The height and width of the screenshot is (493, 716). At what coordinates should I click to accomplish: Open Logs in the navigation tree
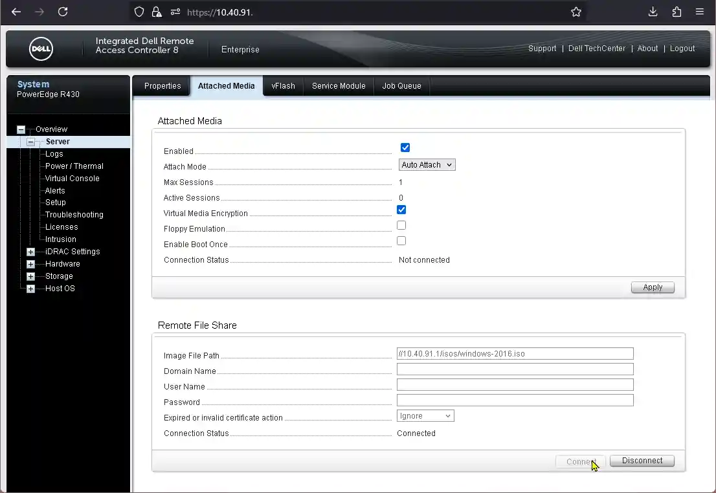pyautogui.click(x=54, y=154)
